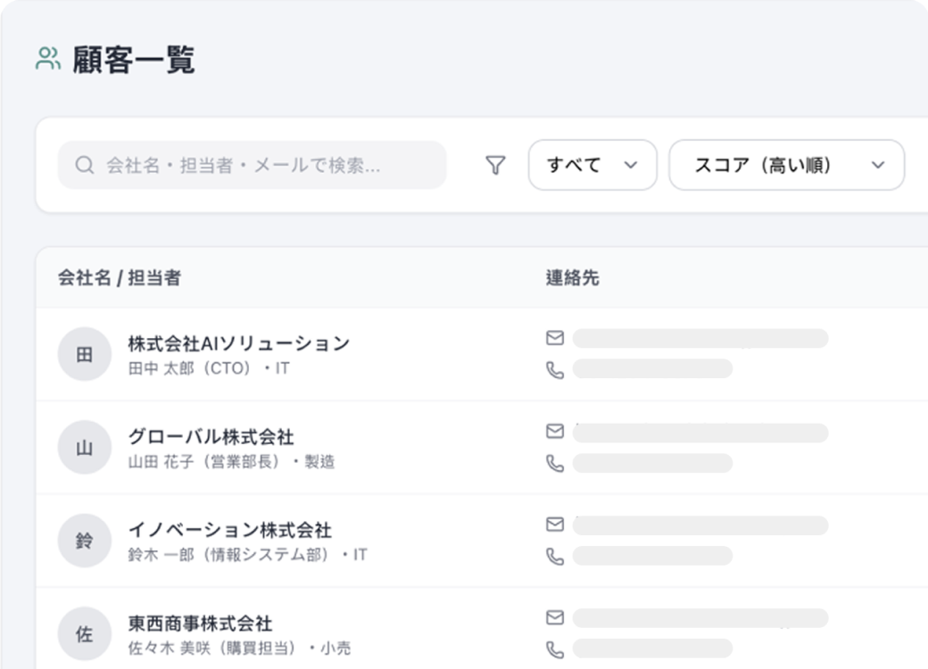Click the email icon for グローバル株式会社
Image resolution: width=928 pixels, height=669 pixels.
coord(555,432)
